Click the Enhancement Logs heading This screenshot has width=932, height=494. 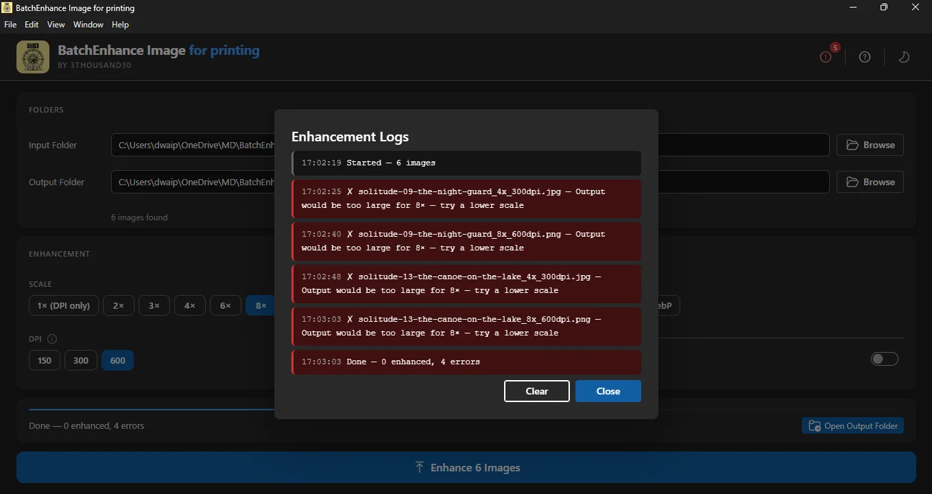point(350,137)
